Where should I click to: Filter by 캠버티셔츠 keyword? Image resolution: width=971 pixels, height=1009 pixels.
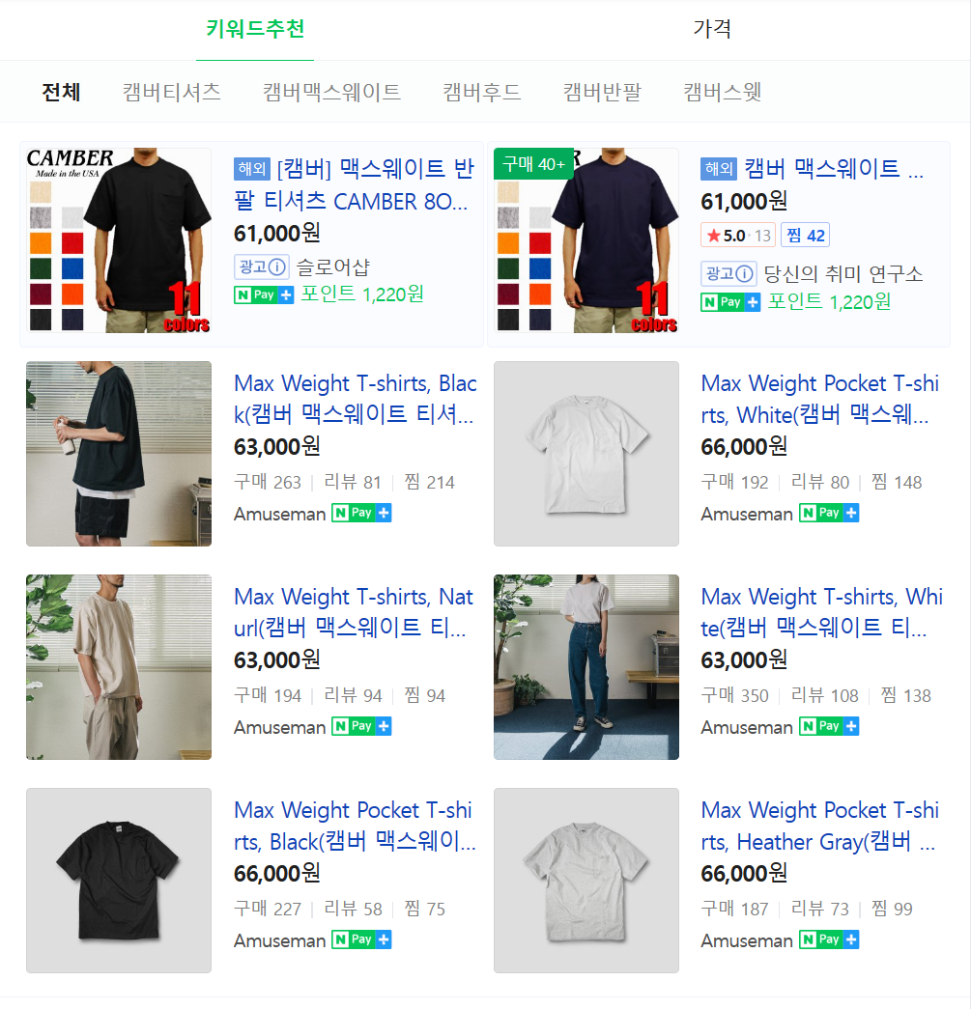point(171,92)
